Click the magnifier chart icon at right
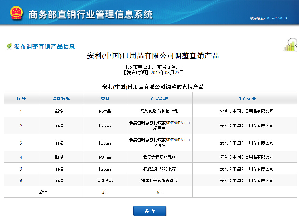Screen dimensions: 299x218 tap(290, 45)
